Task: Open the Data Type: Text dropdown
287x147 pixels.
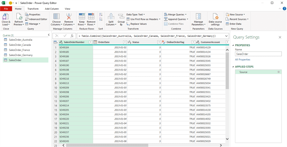Action: (x=136, y=14)
